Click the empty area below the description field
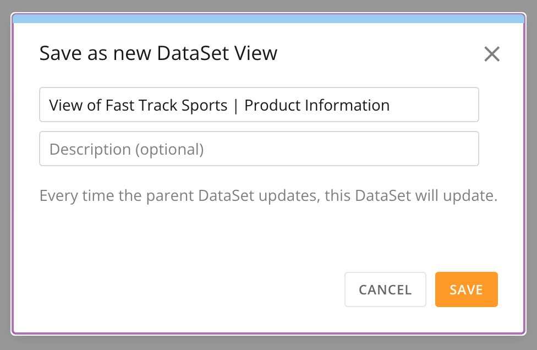The height and width of the screenshot is (350, 537). tap(259, 237)
